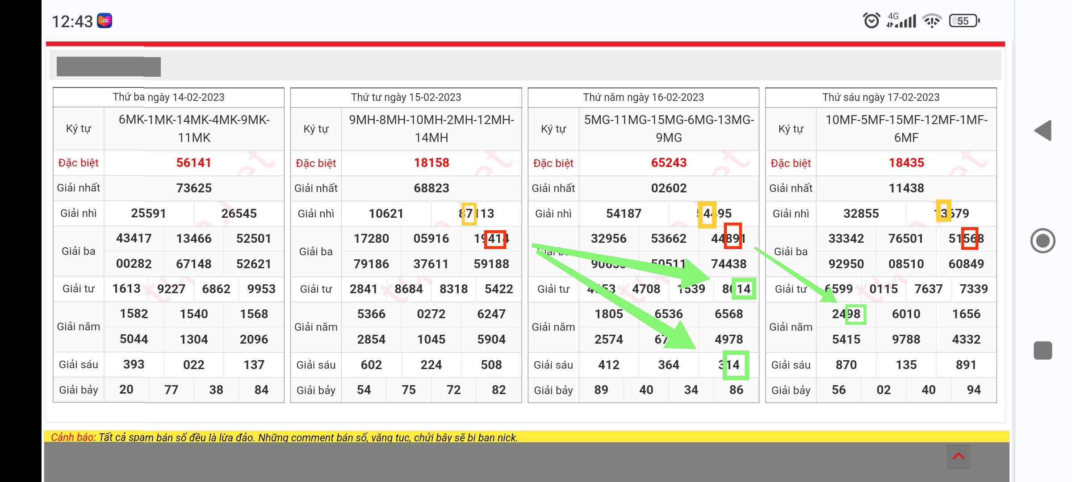Click the red boxed digits in 19414
The width and height of the screenshot is (1072, 482).
pos(495,239)
